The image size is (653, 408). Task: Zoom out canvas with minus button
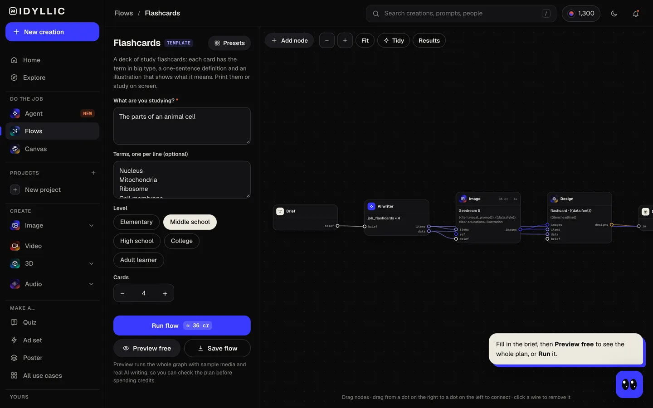coord(327,40)
